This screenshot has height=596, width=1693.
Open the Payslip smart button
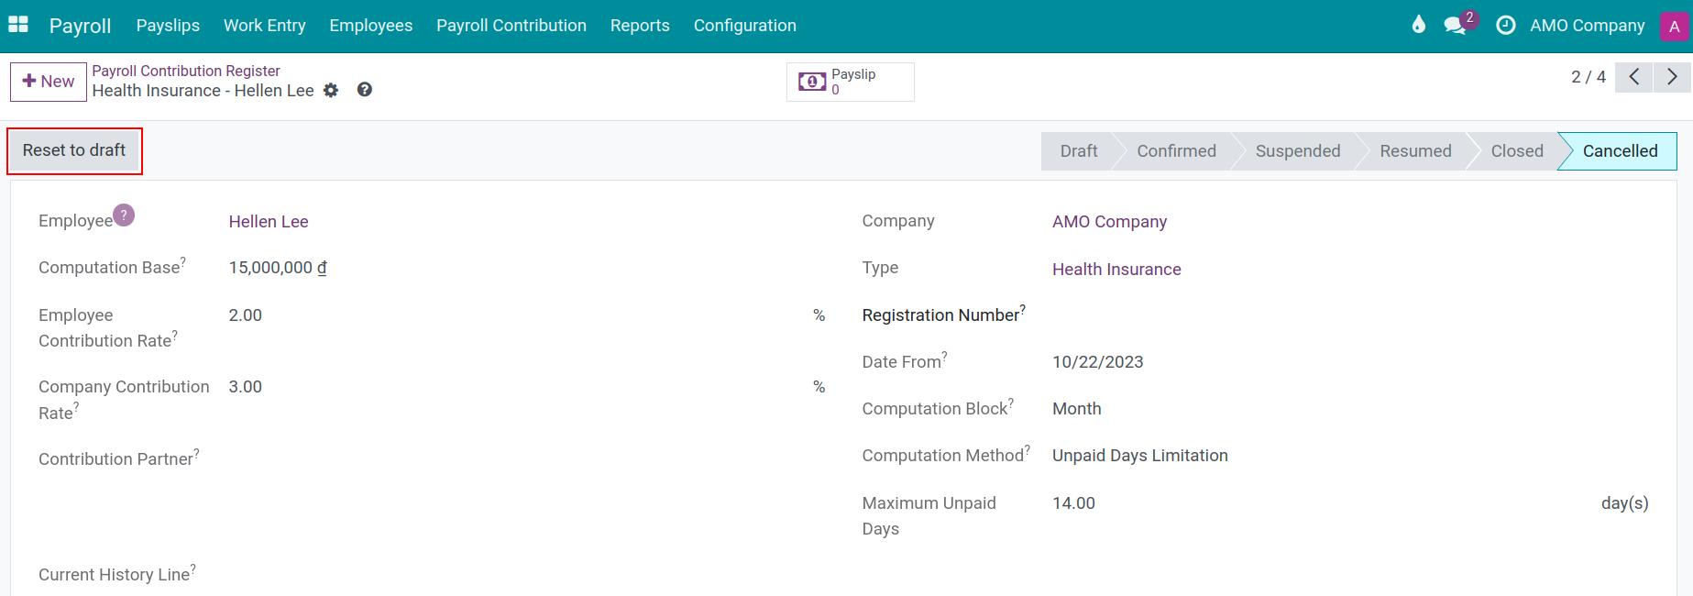pyautogui.click(x=850, y=82)
